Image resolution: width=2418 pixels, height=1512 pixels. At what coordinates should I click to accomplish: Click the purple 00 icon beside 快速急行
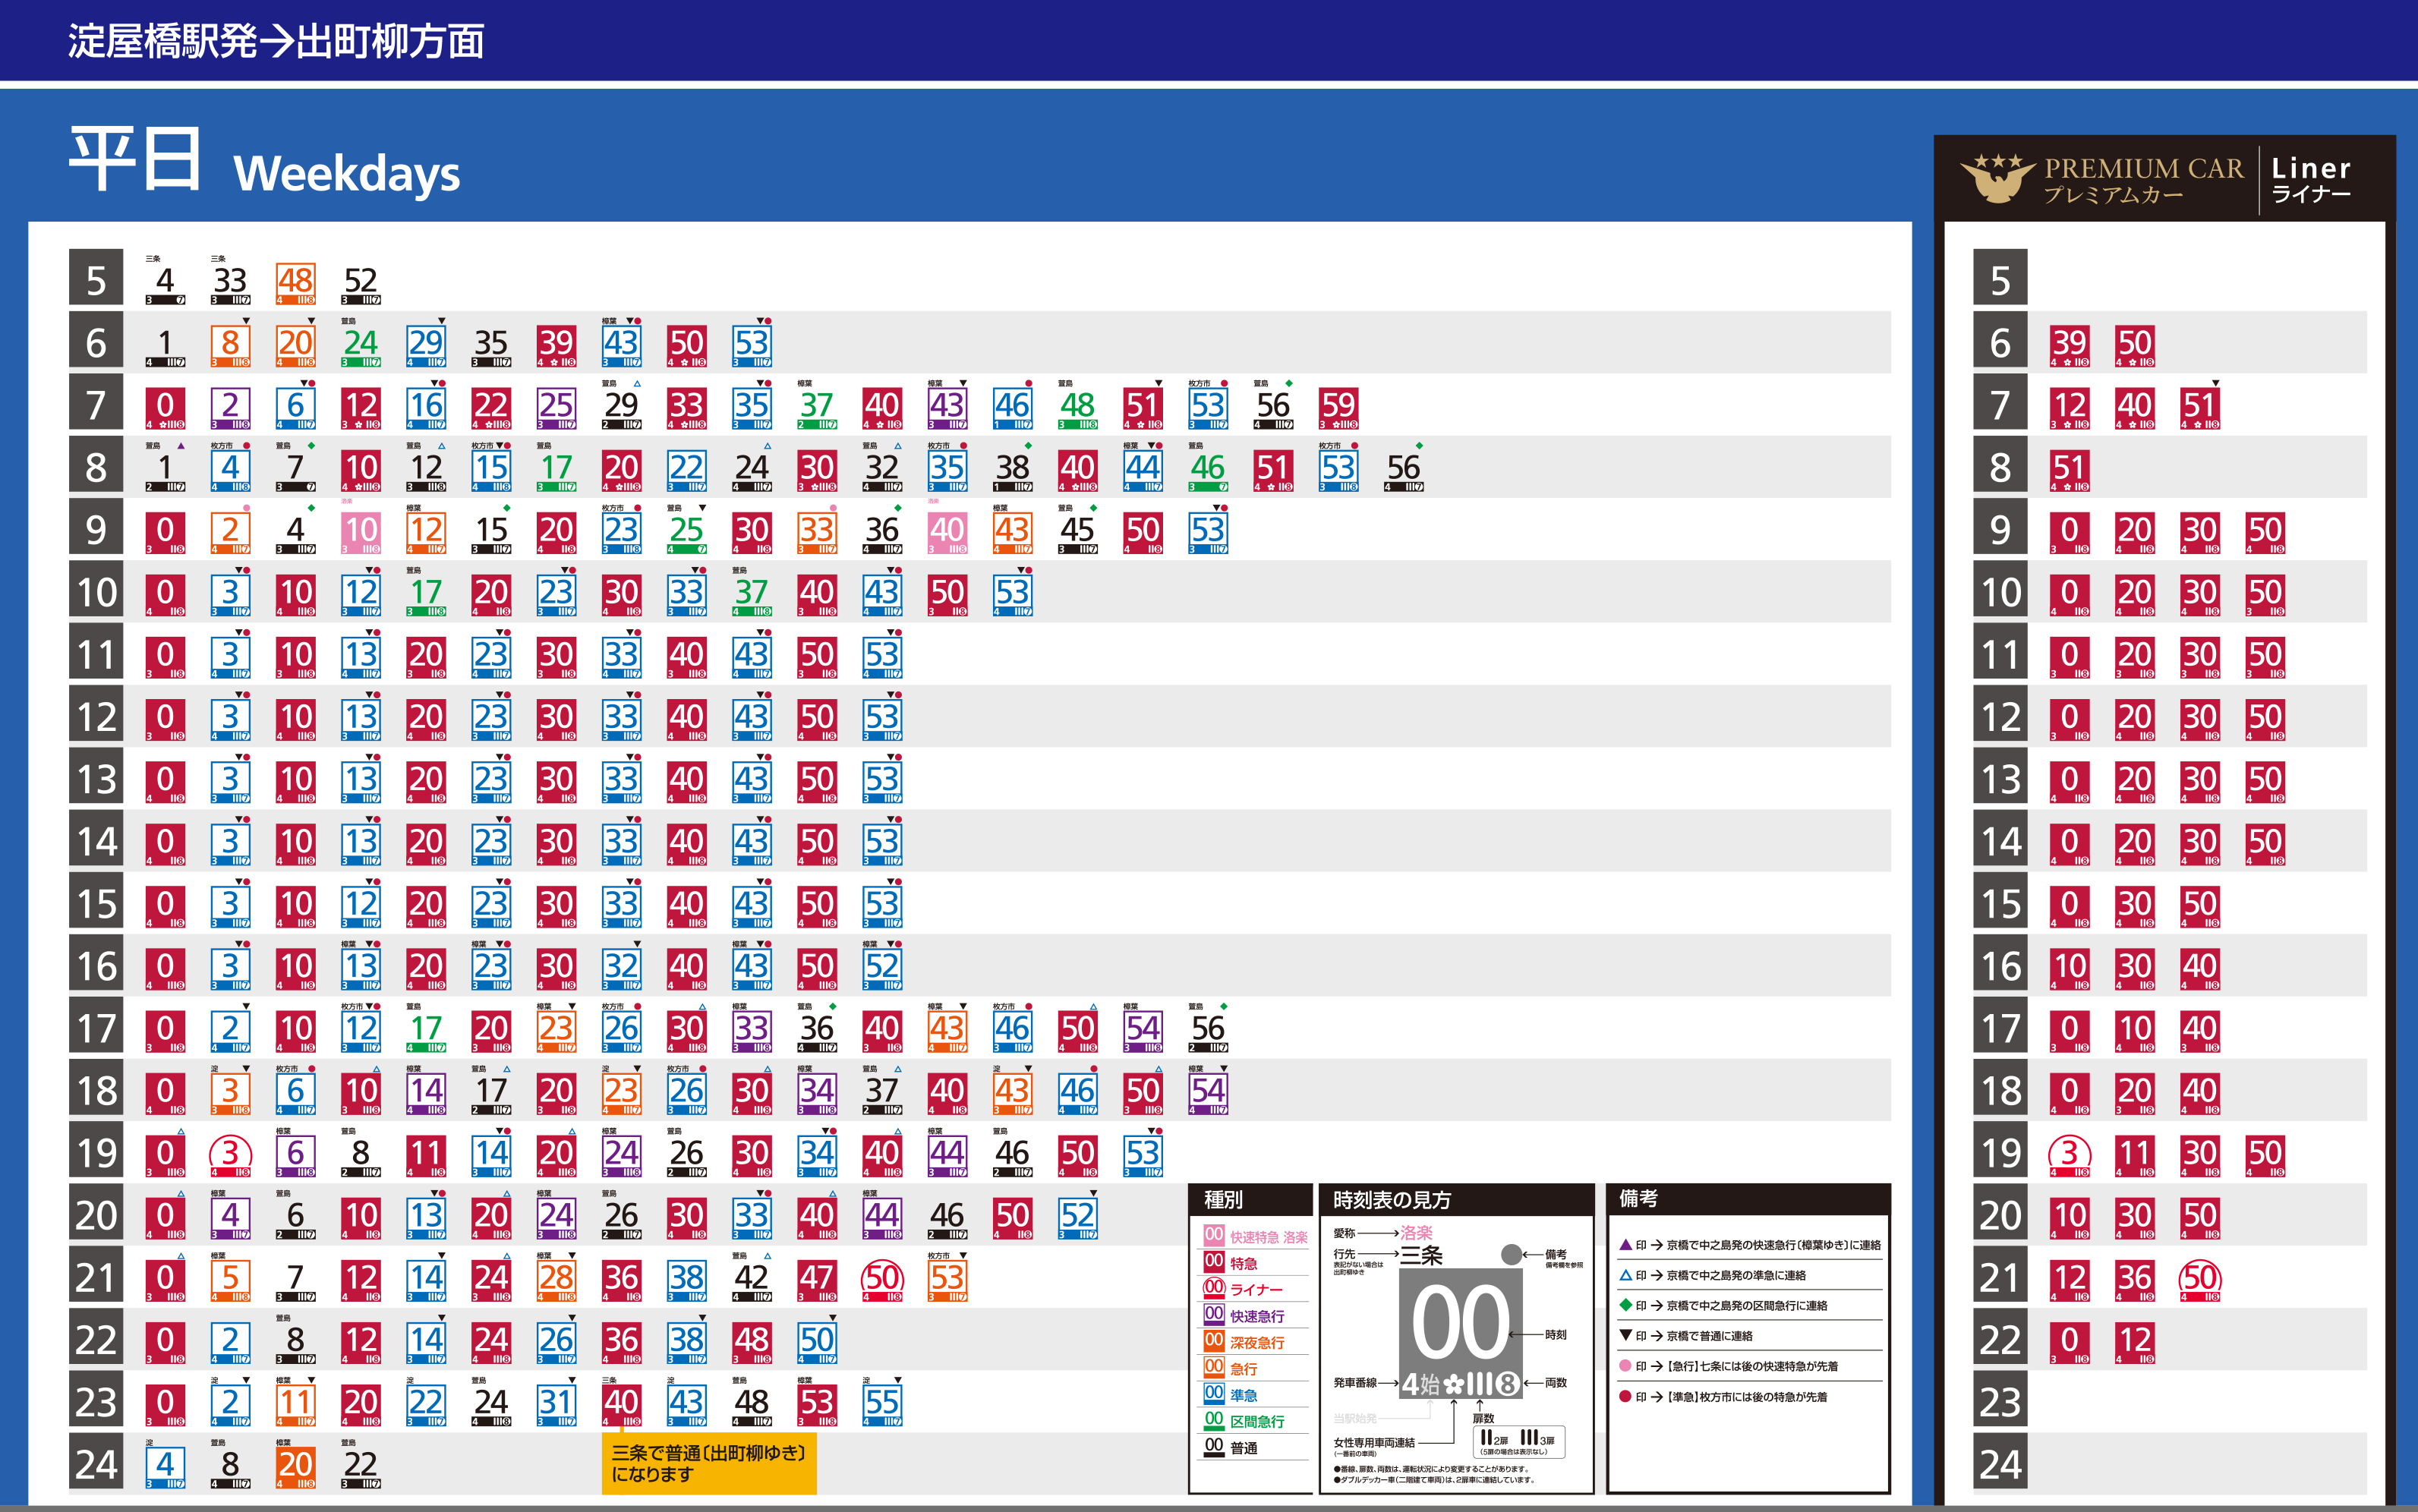pos(1214,1314)
